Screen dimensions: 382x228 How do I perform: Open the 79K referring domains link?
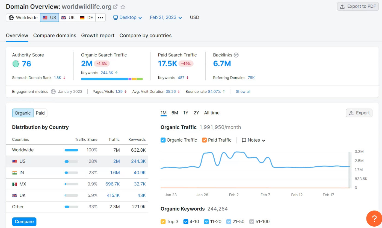251,78
